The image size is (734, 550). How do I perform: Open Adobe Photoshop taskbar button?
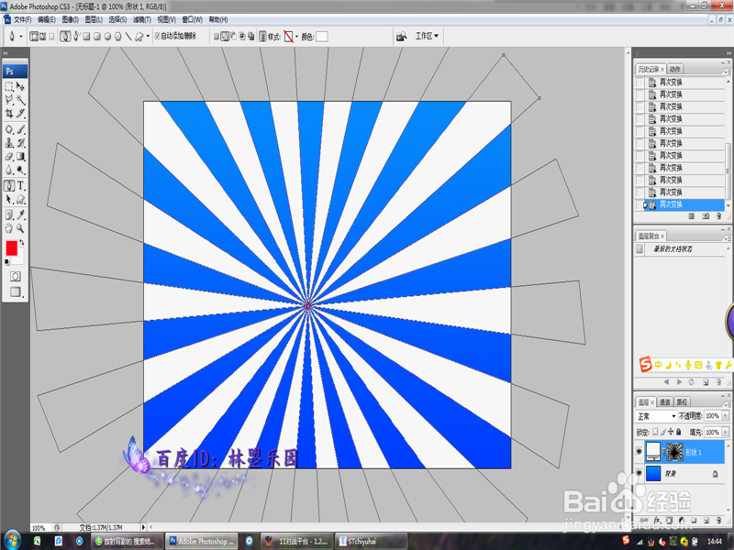[202, 541]
